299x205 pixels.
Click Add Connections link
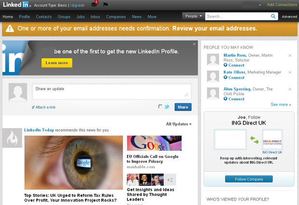[282, 5]
